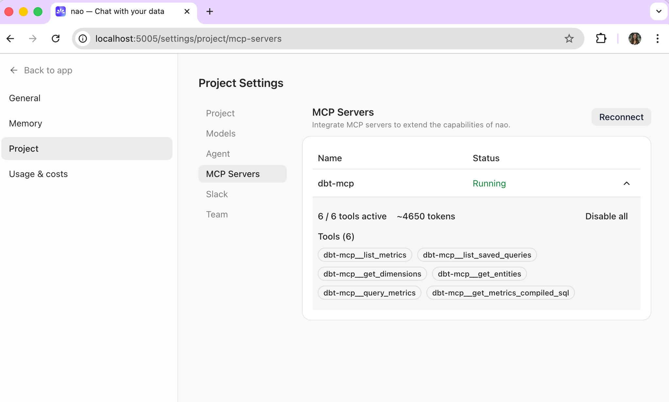Image resolution: width=669 pixels, height=402 pixels.
Task: Toggle the dbt-mcp__list_metrics tool chip
Action: click(365, 255)
